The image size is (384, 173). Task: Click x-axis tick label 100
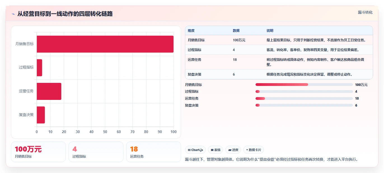pos(174,132)
